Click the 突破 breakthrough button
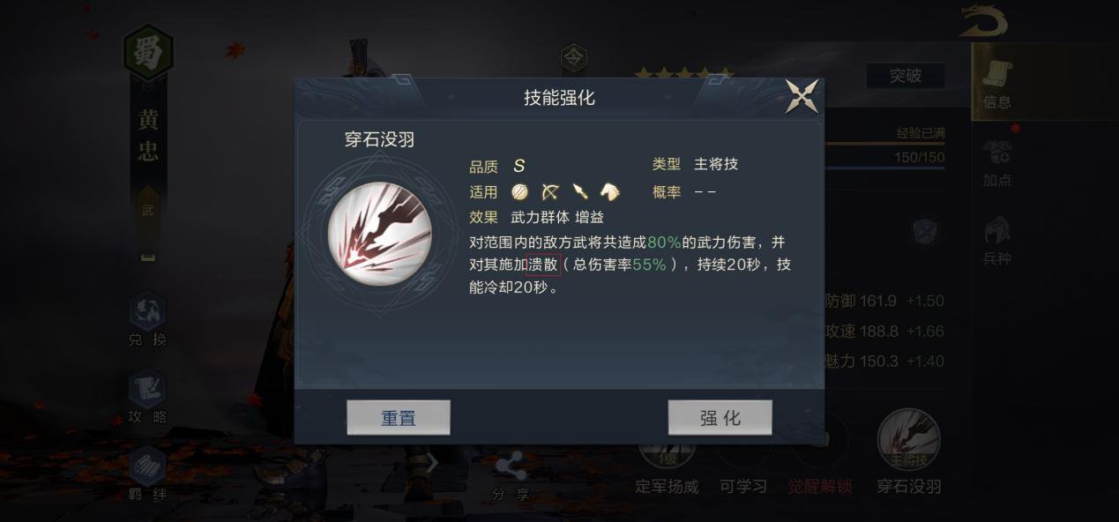Screen dimensions: 1119x522 (x=905, y=76)
